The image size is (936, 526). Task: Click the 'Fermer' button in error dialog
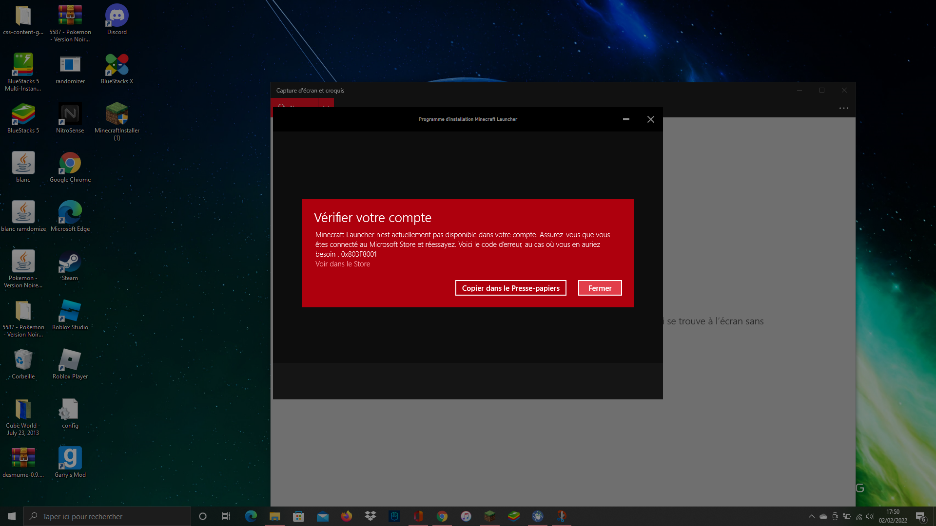[x=600, y=288]
